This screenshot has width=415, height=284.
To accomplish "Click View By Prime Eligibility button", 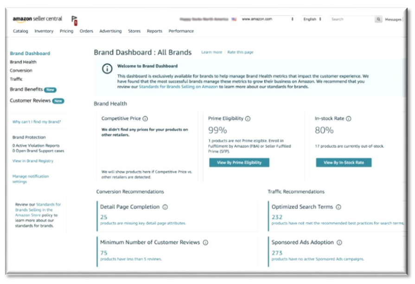I will (x=239, y=163).
